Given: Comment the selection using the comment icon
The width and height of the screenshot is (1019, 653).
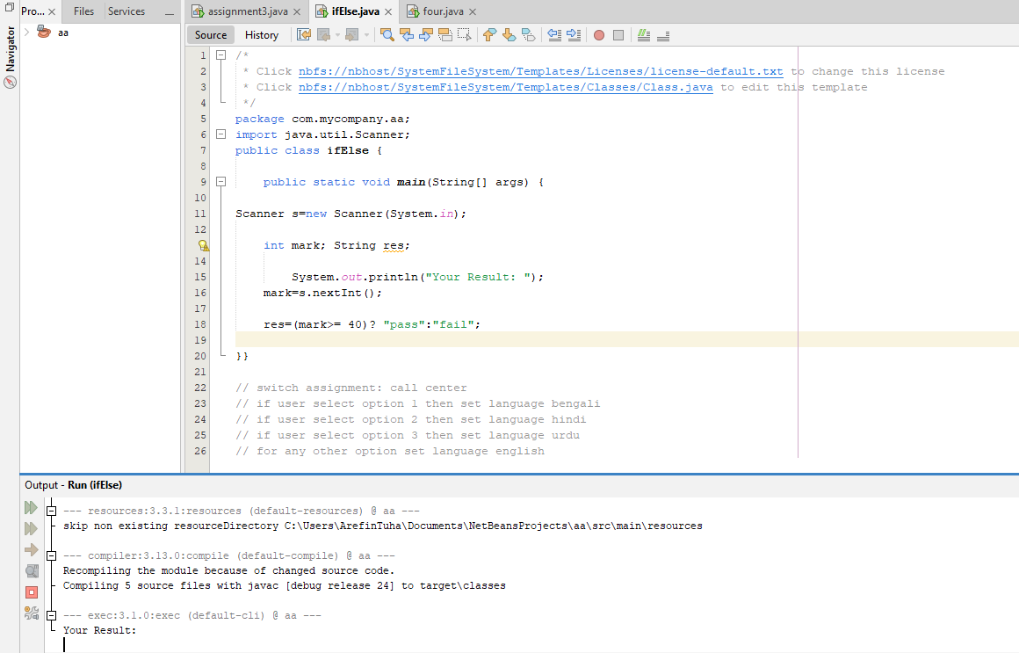Looking at the screenshot, I should 645,34.
